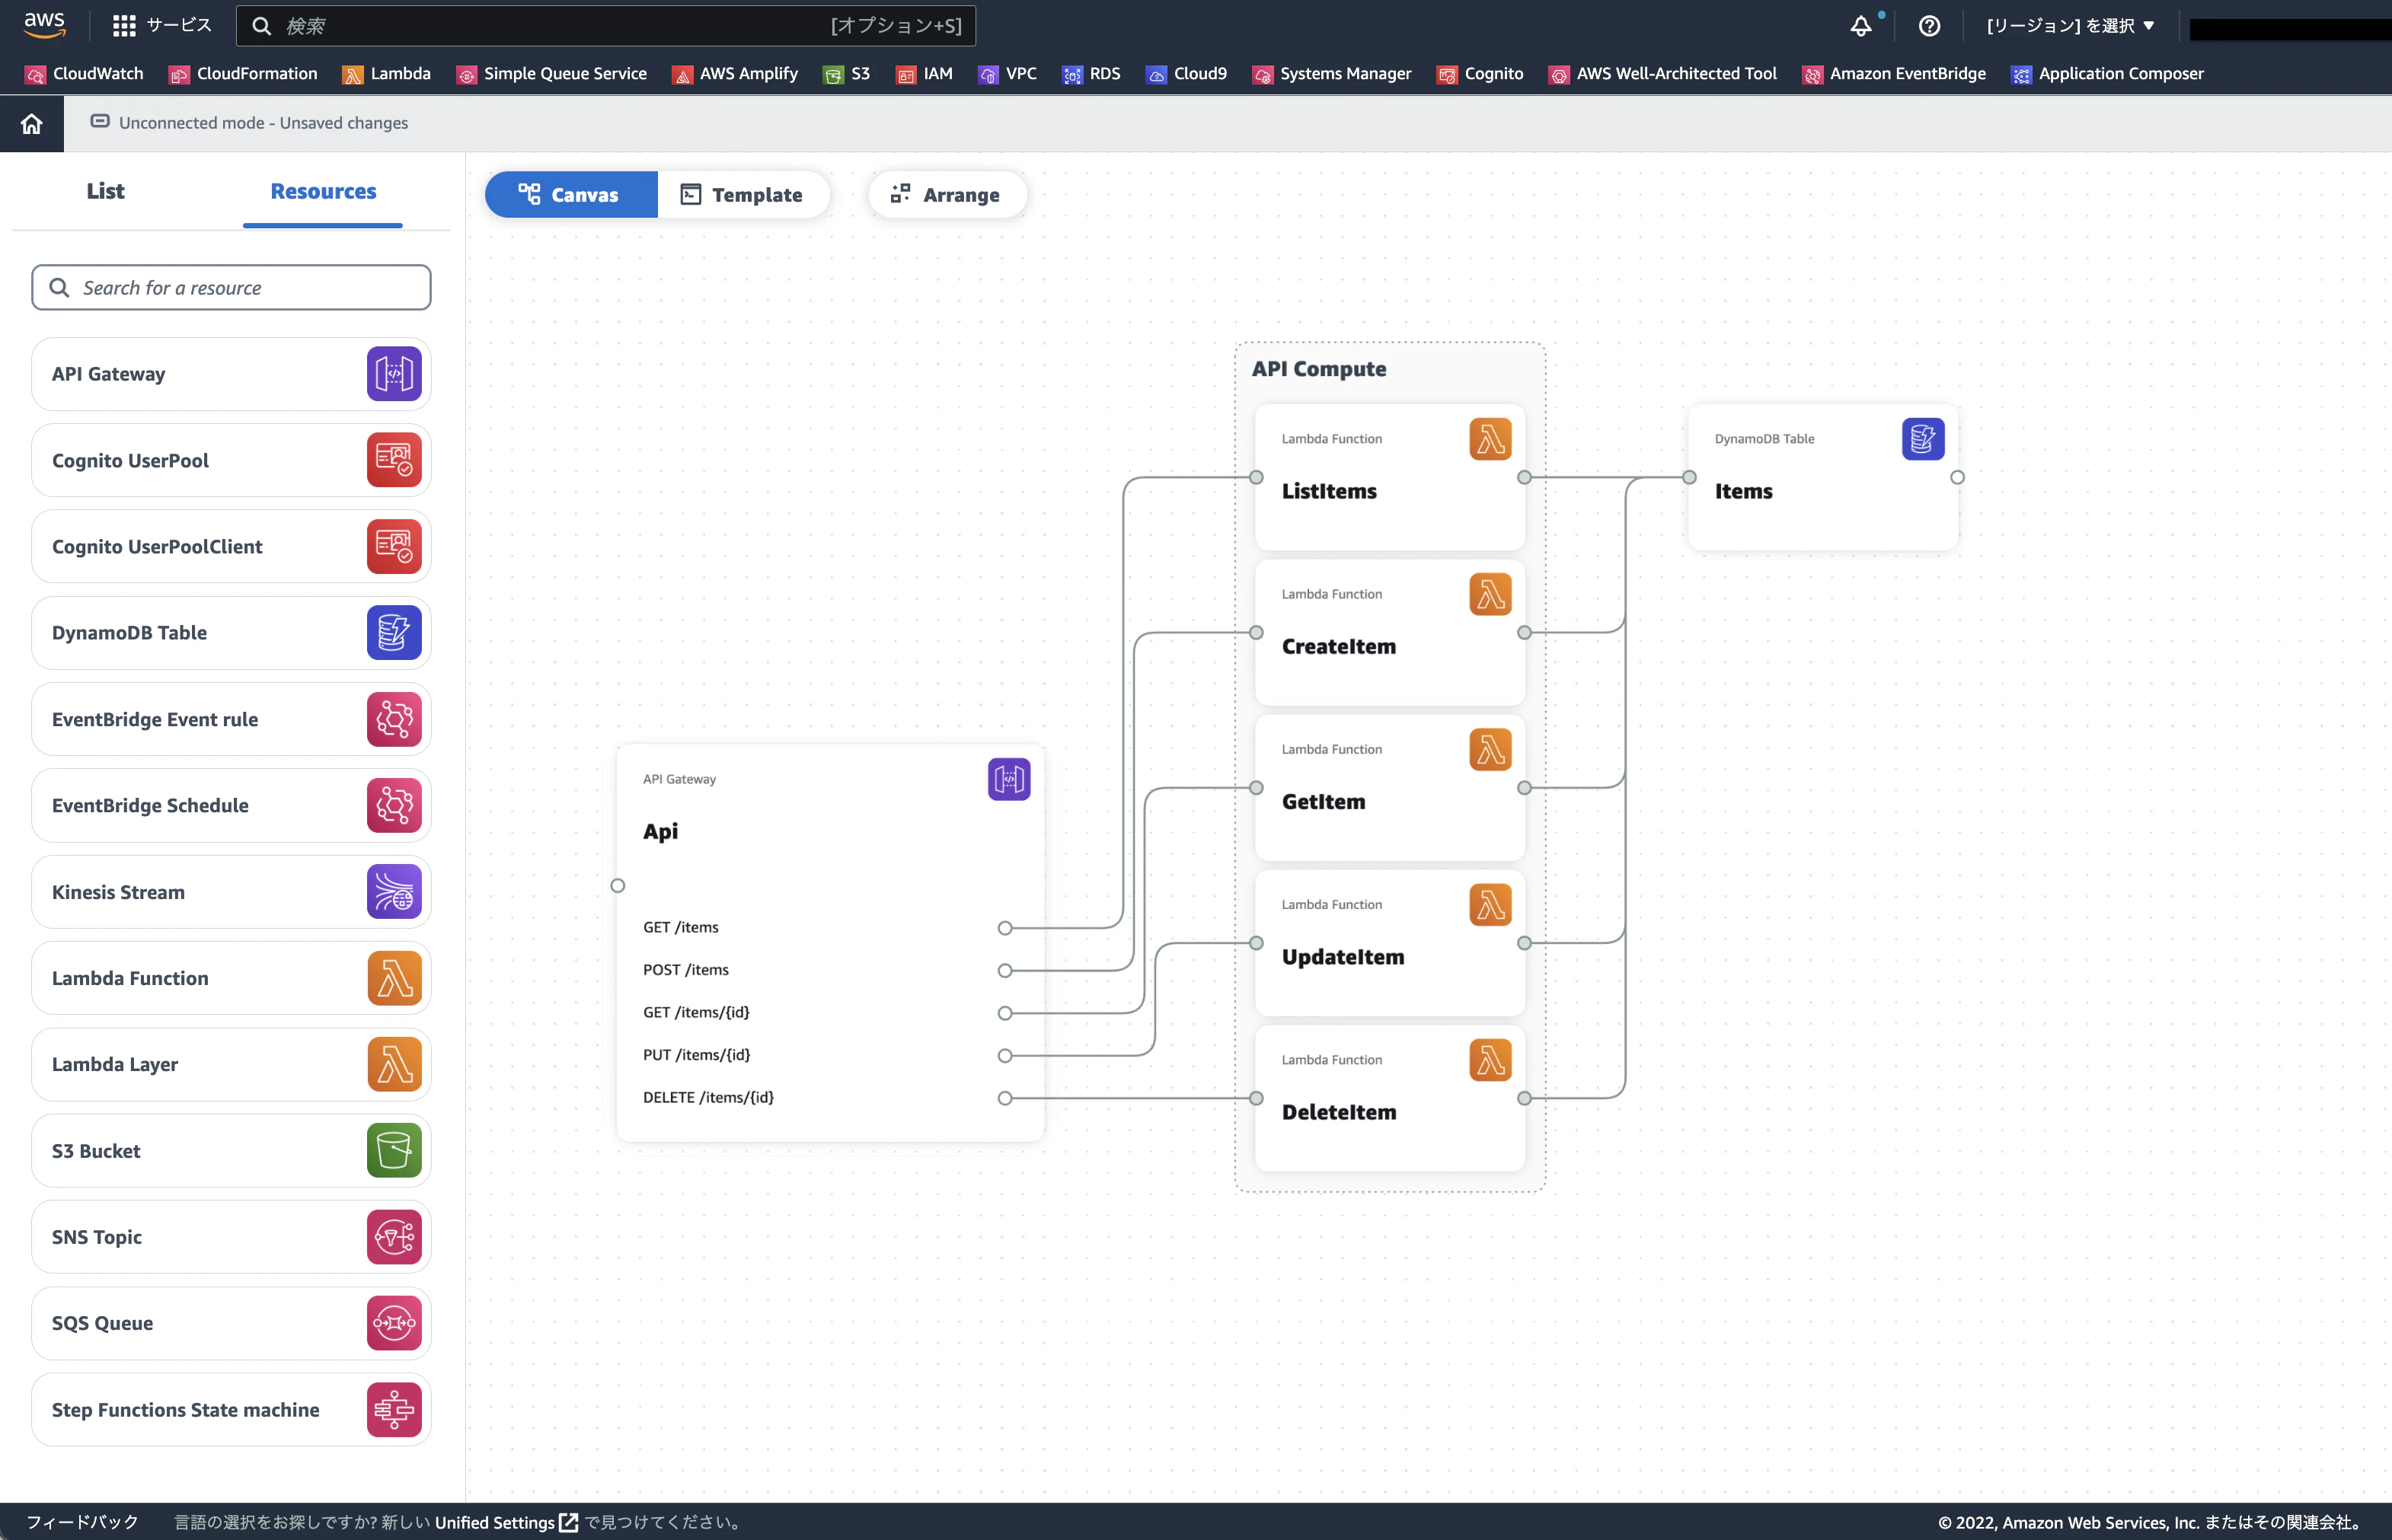Image resolution: width=2392 pixels, height=1540 pixels.
Task: Click the Arrange button
Action: pyautogui.click(x=947, y=194)
